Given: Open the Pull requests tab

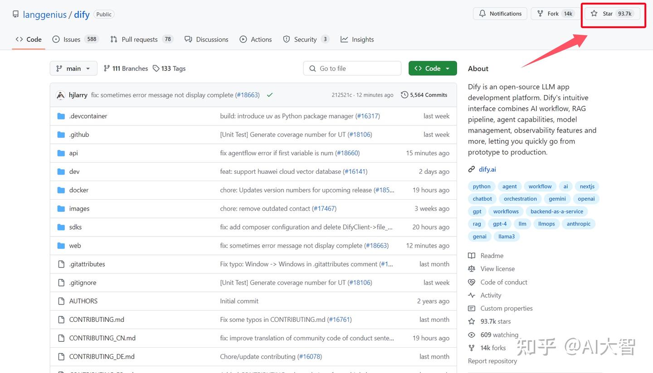Looking at the screenshot, I should click(141, 39).
